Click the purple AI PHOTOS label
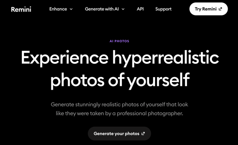 pos(119,41)
